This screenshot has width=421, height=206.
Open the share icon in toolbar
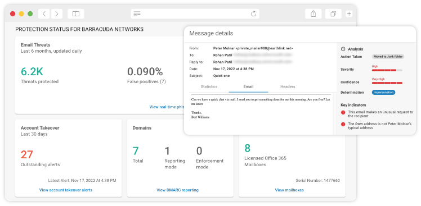click(313, 13)
